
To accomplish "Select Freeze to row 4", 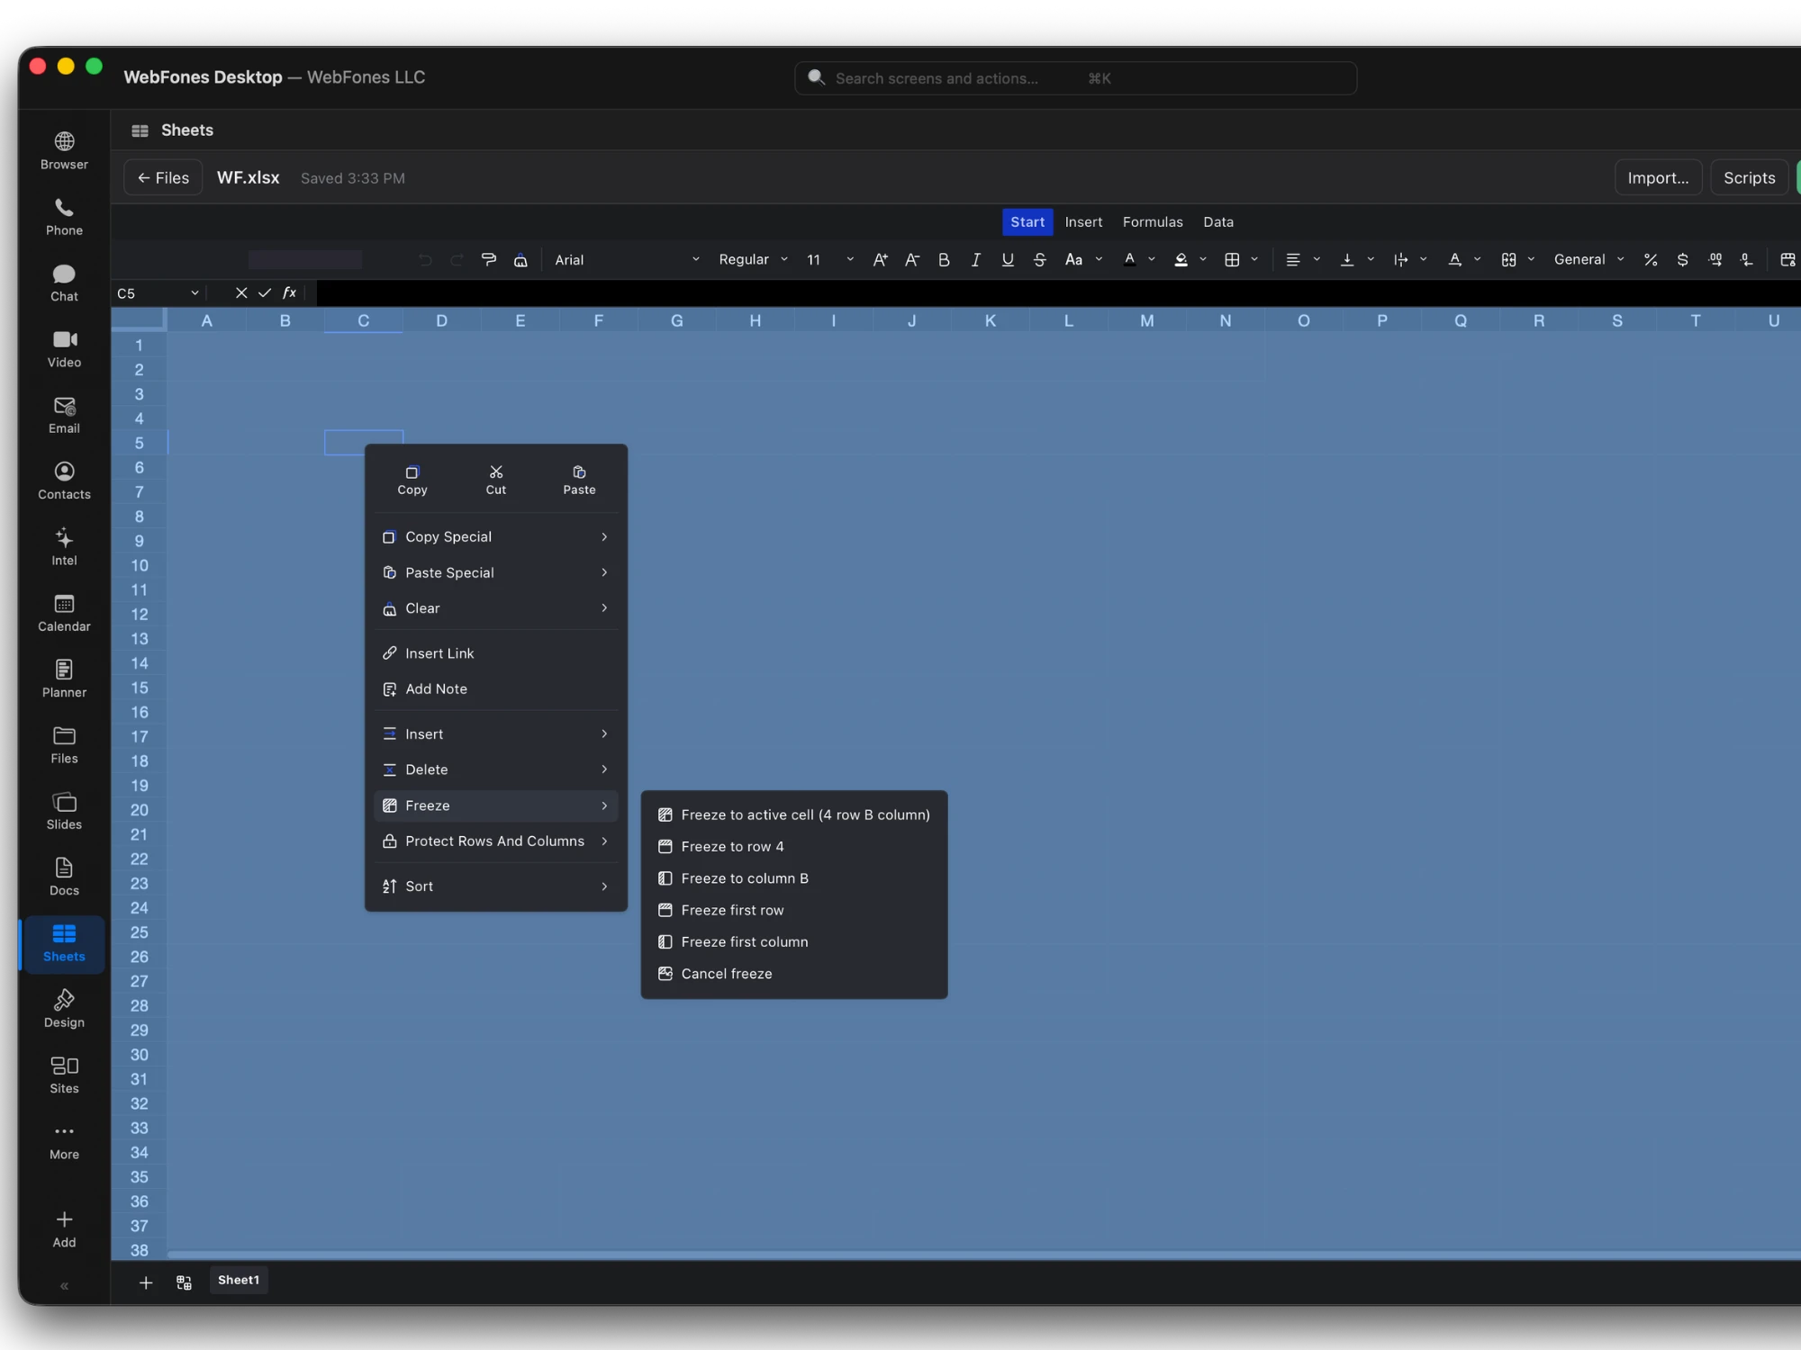I will click(x=793, y=847).
